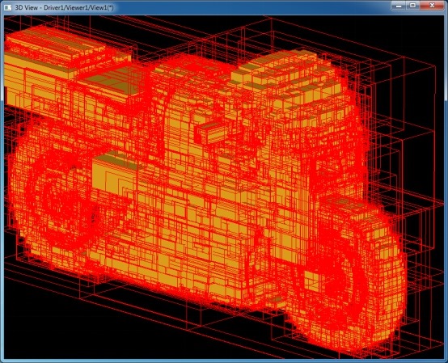This screenshot has height=363, width=448.
Task: Click the wireframe bounding box corner at the upper right
Action: (435, 66)
